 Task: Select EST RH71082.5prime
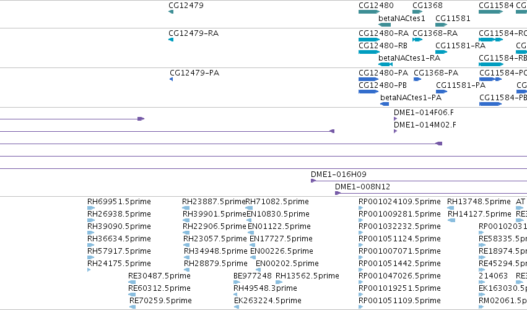pos(277,202)
